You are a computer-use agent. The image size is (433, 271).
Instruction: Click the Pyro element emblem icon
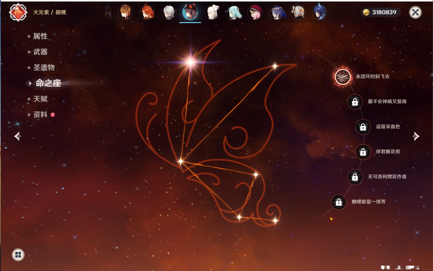[x=18, y=12]
